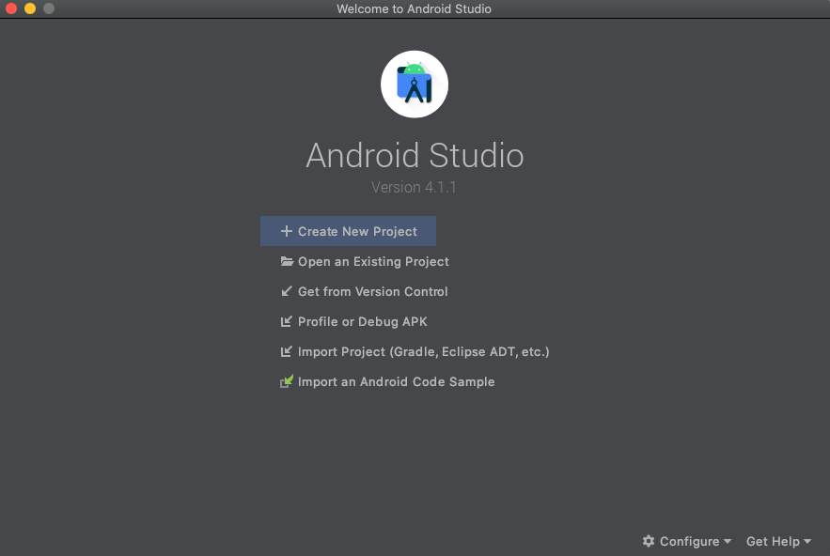This screenshot has width=830, height=556.
Task: Choose Open an Existing Project
Action: click(x=372, y=261)
